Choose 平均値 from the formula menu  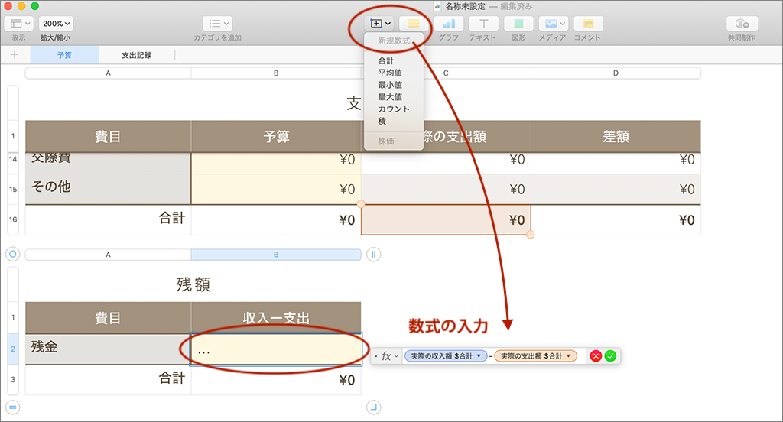pos(394,73)
